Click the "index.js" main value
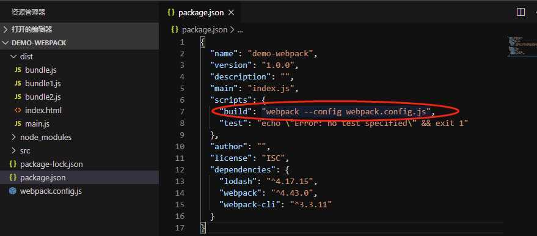This screenshot has height=236, width=537. pyautogui.click(x=271, y=89)
